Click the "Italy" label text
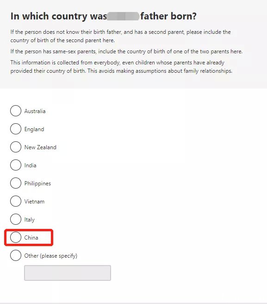The width and height of the screenshot is (267, 304). click(x=30, y=220)
